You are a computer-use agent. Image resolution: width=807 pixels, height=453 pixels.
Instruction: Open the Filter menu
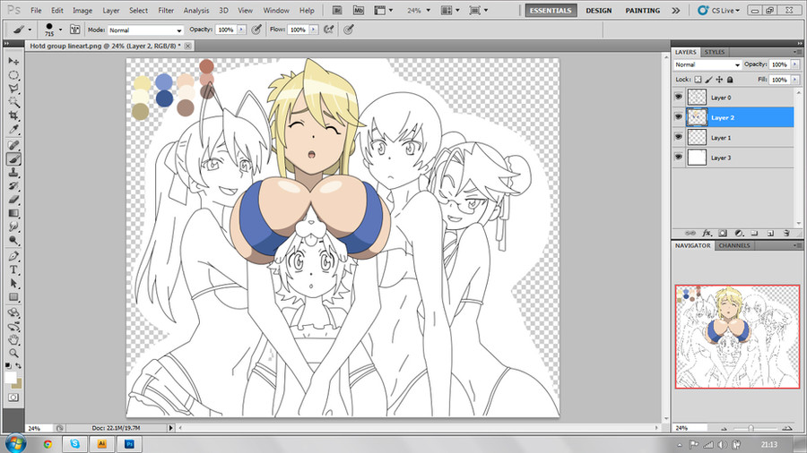coord(166,10)
